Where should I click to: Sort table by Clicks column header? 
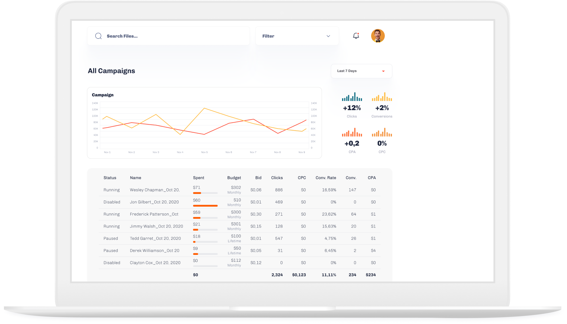click(277, 178)
